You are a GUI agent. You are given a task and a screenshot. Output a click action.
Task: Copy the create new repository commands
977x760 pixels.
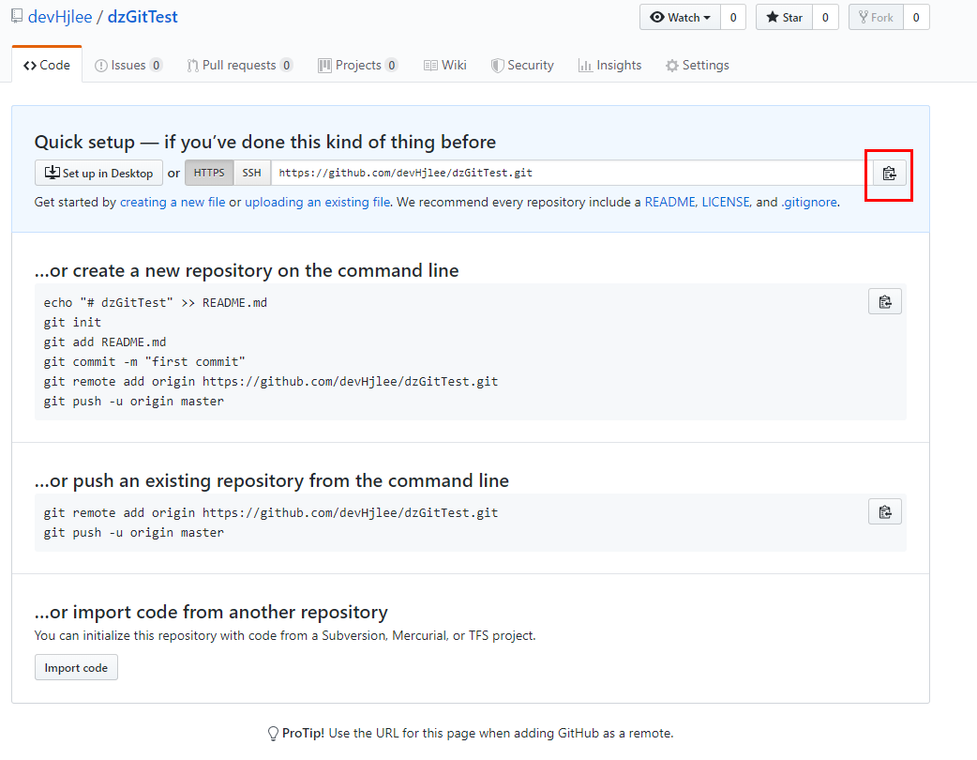(885, 302)
